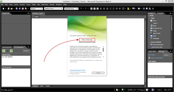This screenshot has width=174, height=92.
Task: Select the Horizontal Line item in Toolbox
Action: (156, 28)
